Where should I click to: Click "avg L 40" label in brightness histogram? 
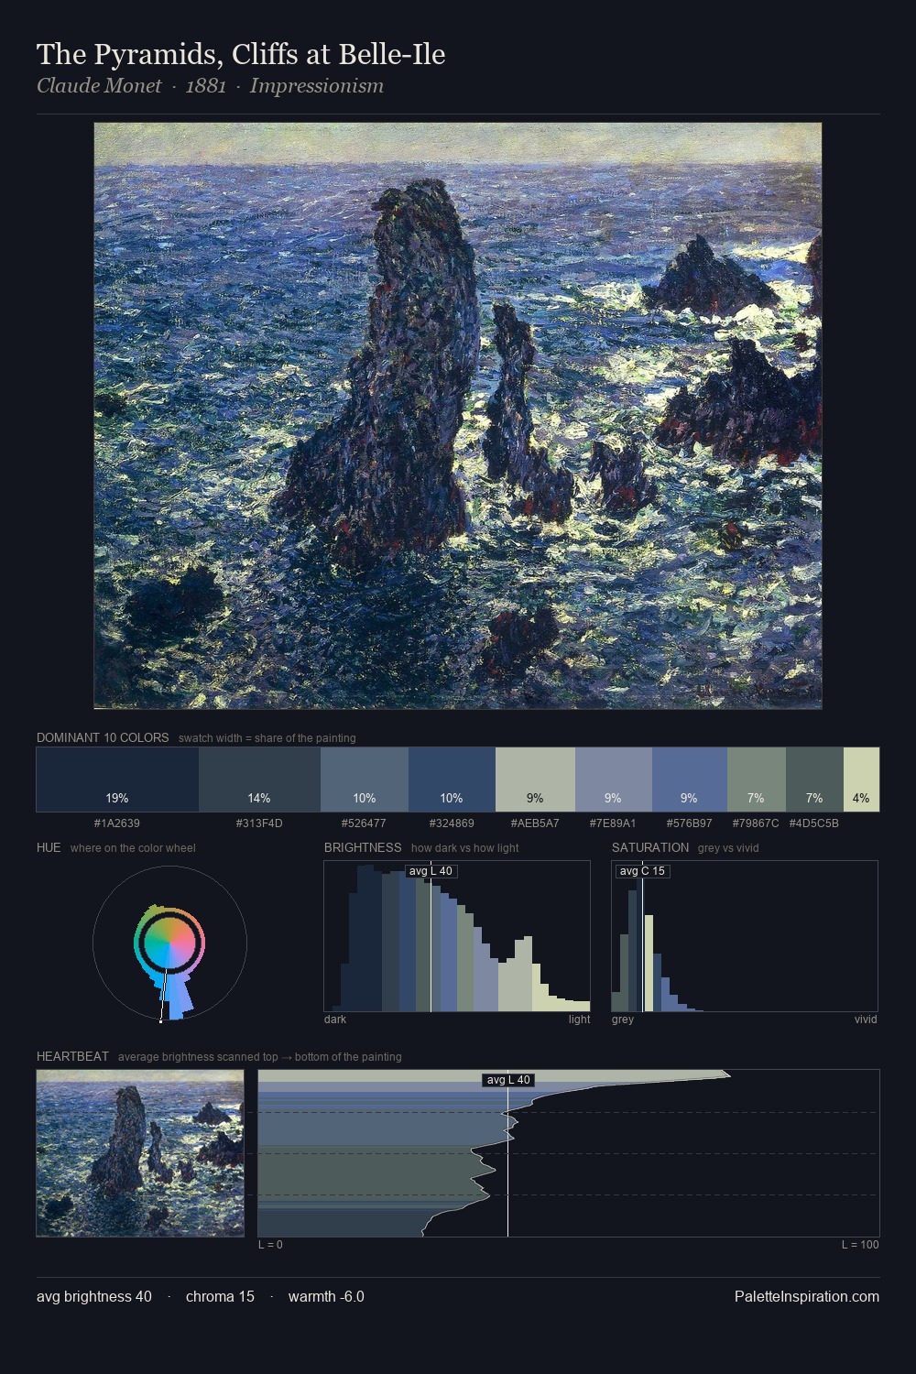click(431, 871)
